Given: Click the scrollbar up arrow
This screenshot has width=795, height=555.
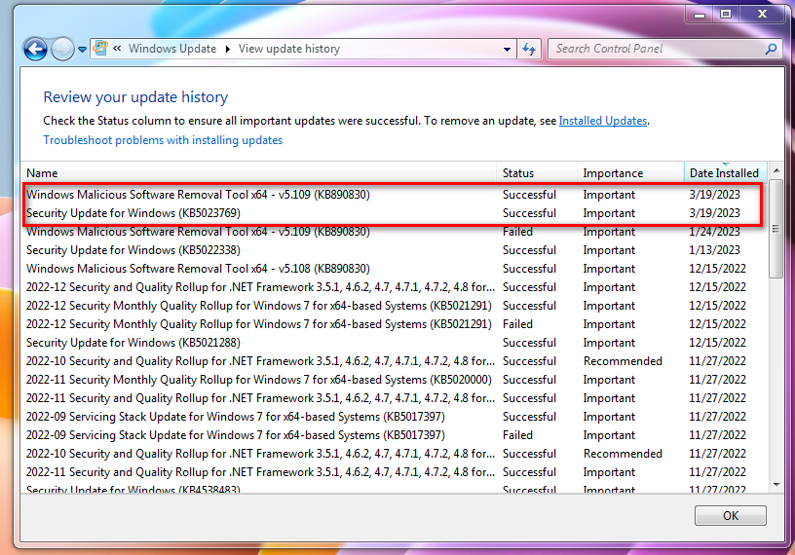Looking at the screenshot, I should coord(776,171).
